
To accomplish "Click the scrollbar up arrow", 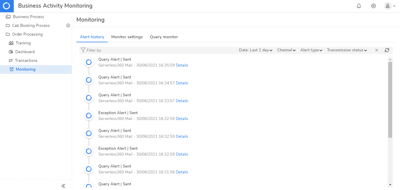I will [390, 59].
